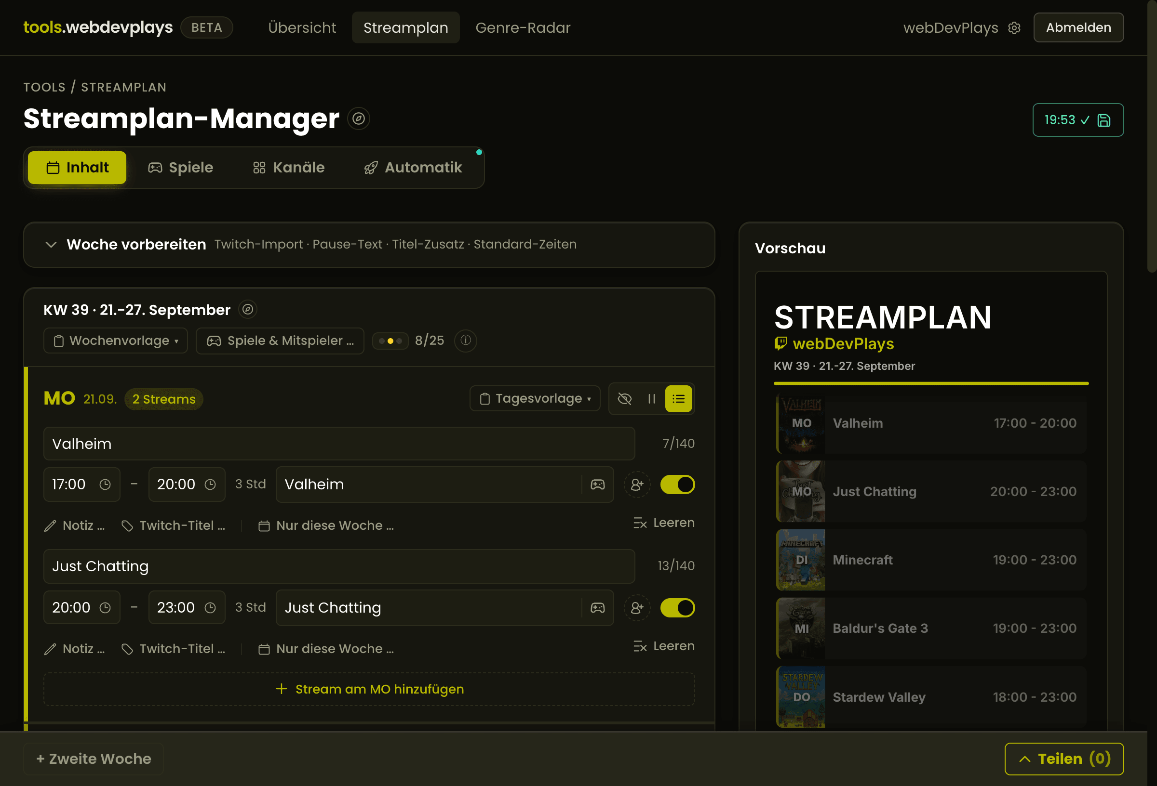Click Valheim title input field

[339, 444]
